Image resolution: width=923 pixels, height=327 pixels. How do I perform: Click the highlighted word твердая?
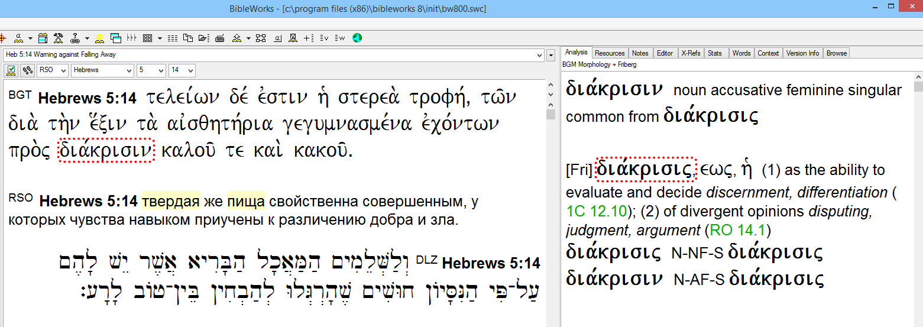coord(171,202)
